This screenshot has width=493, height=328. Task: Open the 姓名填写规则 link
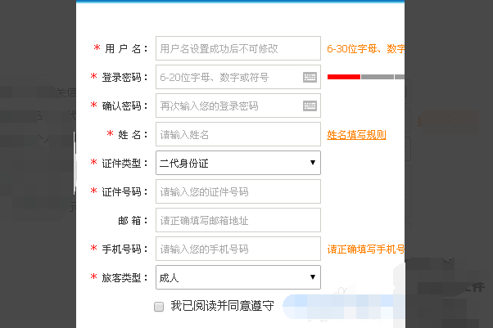tap(356, 135)
